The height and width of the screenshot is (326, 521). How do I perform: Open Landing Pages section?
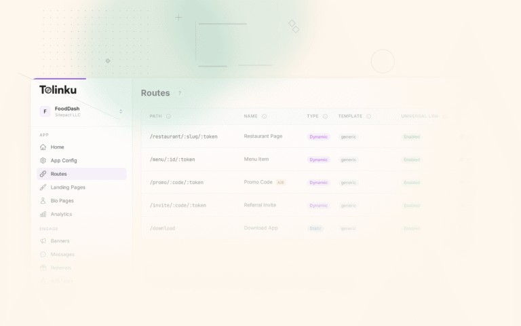tap(81, 187)
